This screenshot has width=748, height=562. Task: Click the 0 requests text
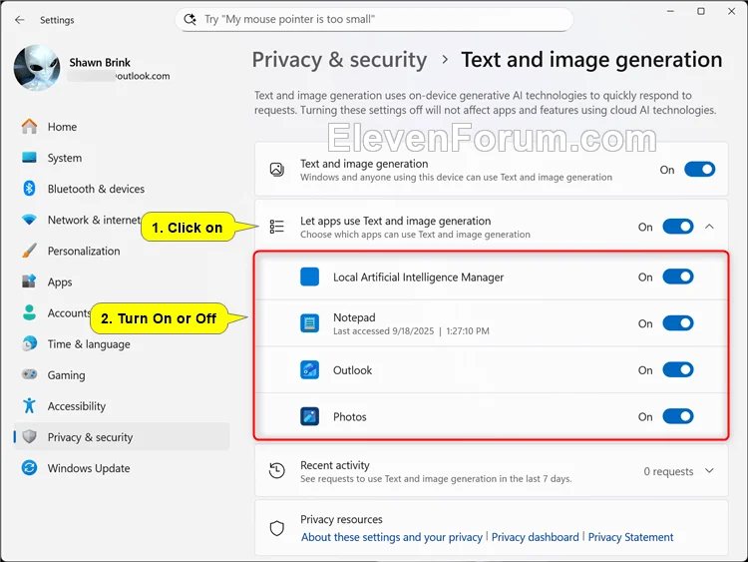pos(668,471)
